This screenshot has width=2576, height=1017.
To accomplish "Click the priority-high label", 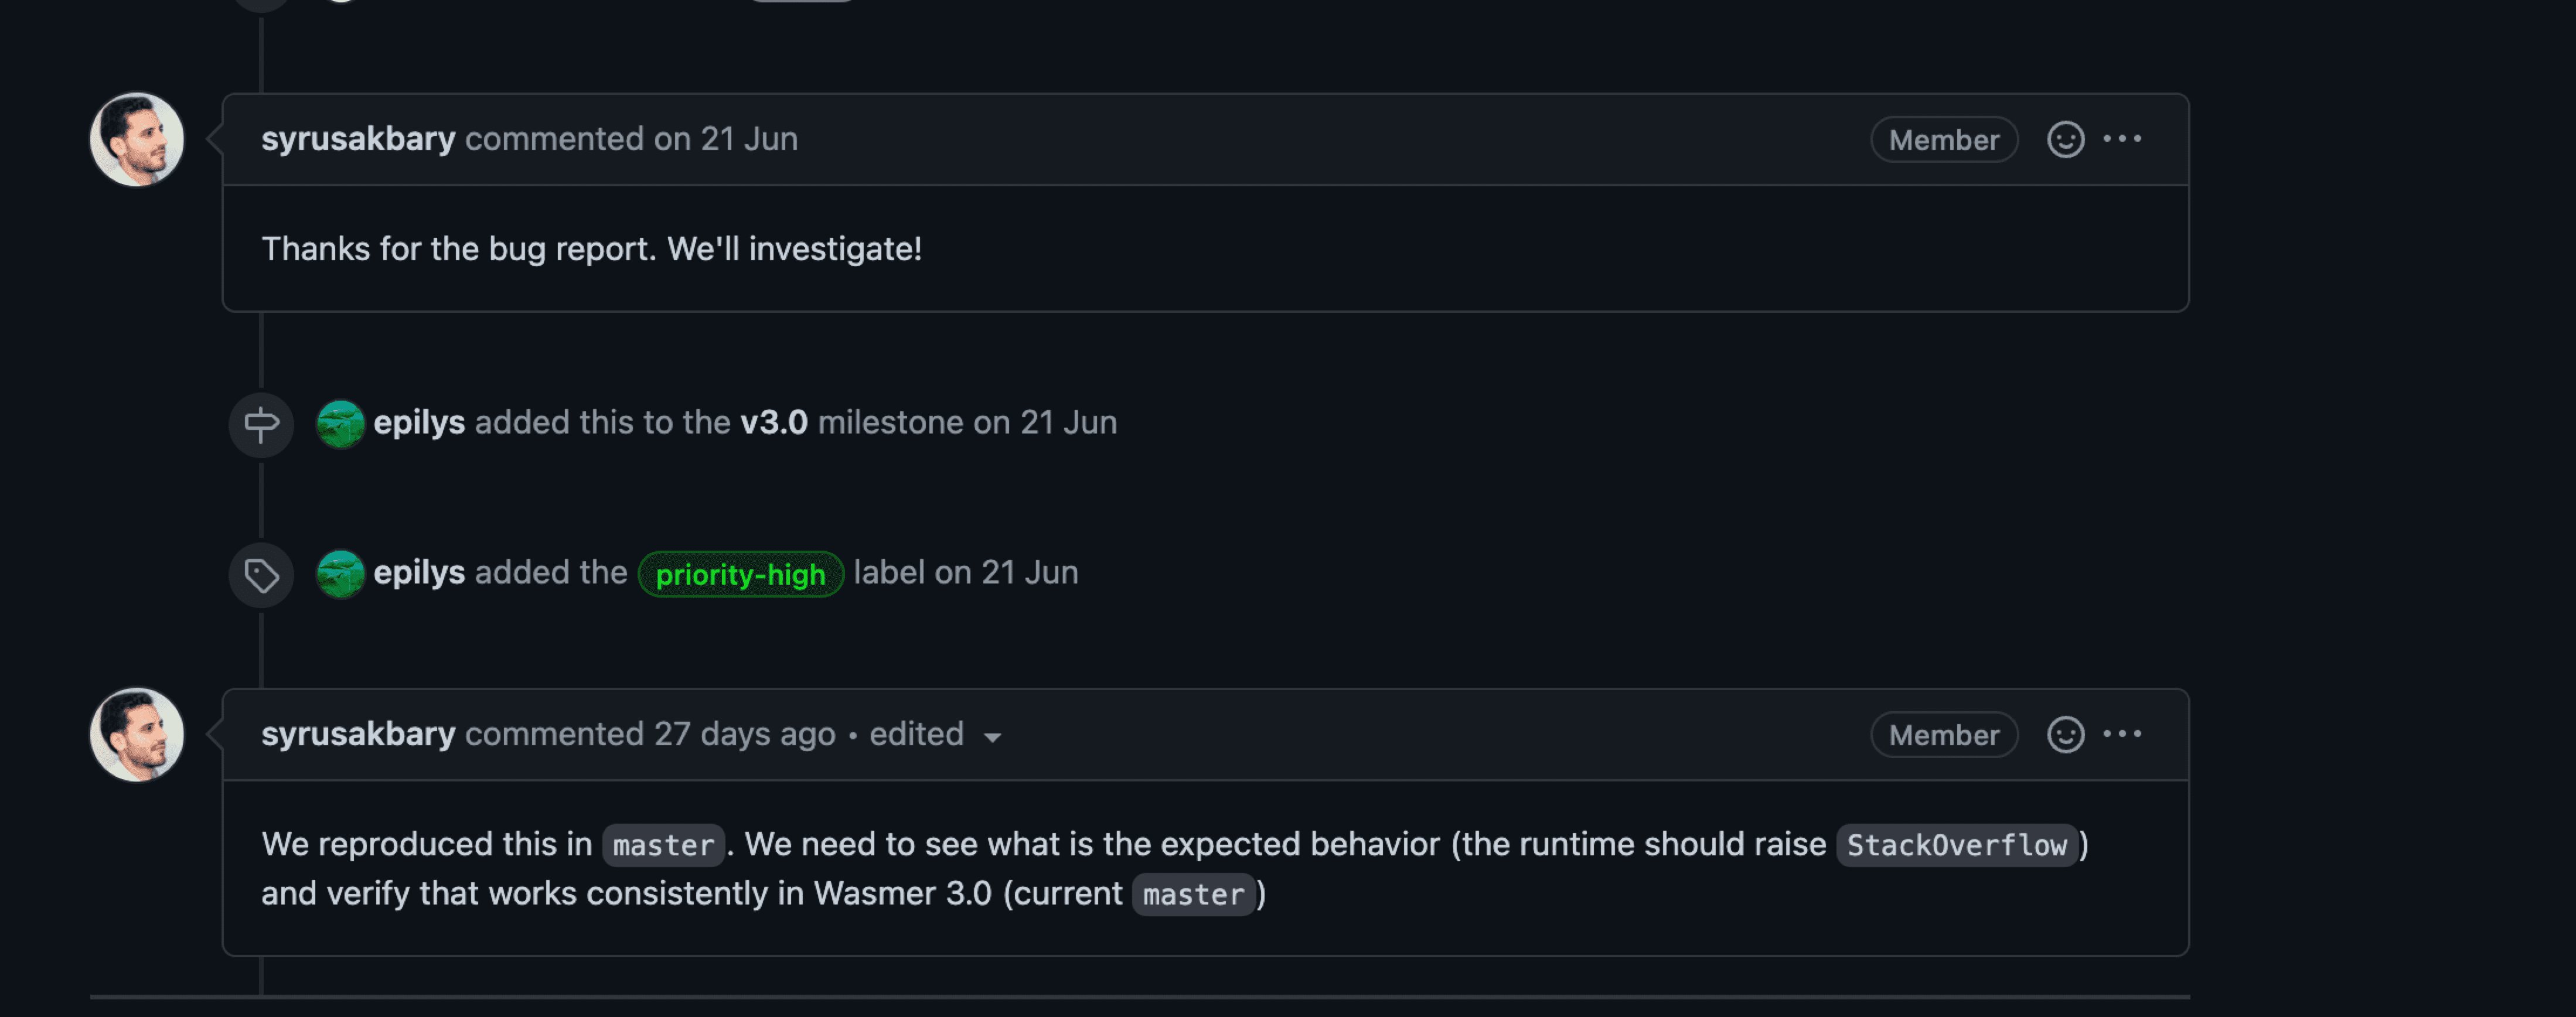I will [x=740, y=575].
